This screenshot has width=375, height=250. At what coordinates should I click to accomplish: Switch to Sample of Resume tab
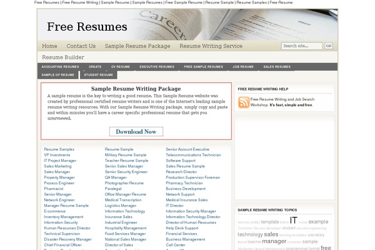pyautogui.click(x=58, y=75)
